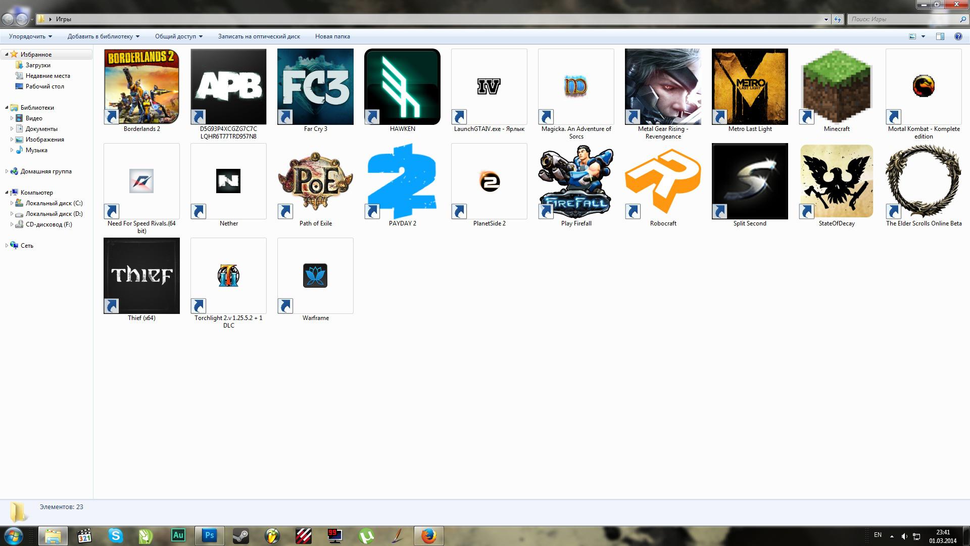
Task: Expand Локальный диск (C:) node
Action: [12, 203]
